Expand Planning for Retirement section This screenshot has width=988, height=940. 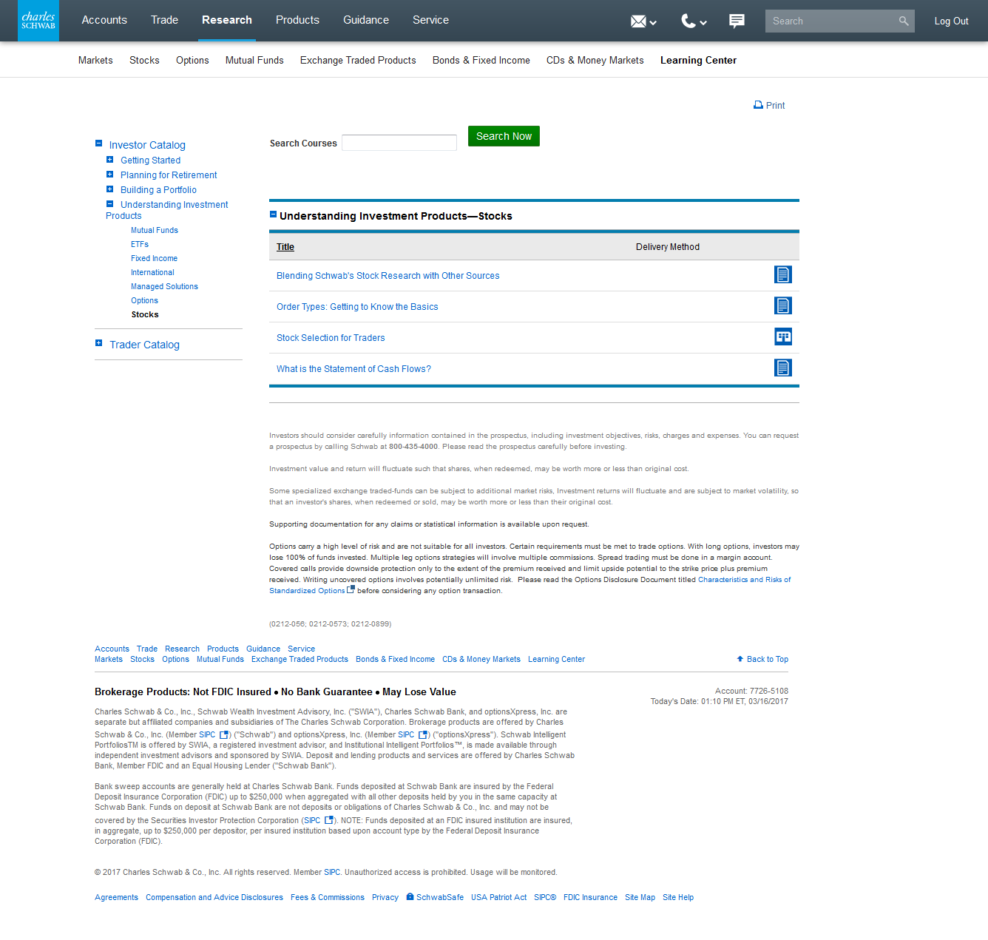pyautogui.click(x=109, y=175)
